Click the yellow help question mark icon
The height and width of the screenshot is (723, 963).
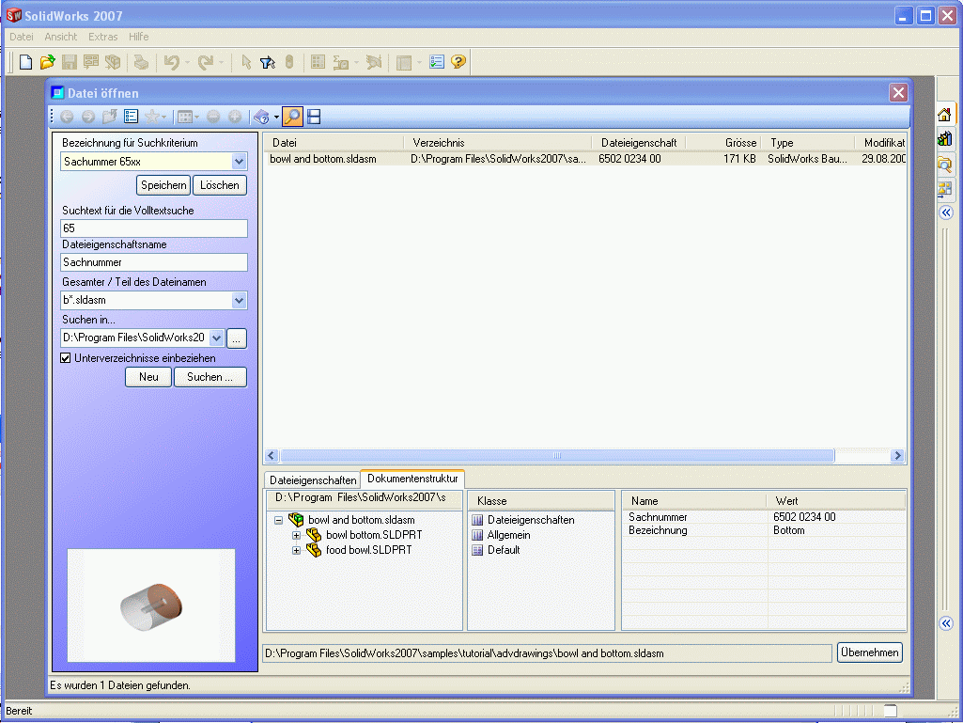(x=458, y=62)
